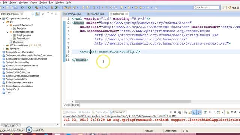This screenshot has height=135, width=240.
Task: Click the 'Smart Insert' status bar entry
Action: click(170, 131)
